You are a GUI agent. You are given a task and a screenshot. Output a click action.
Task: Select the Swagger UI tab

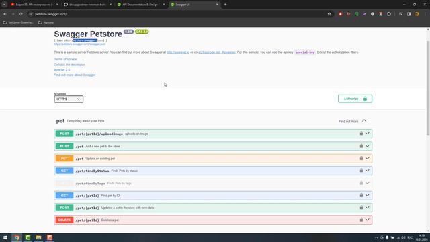(x=194, y=5)
